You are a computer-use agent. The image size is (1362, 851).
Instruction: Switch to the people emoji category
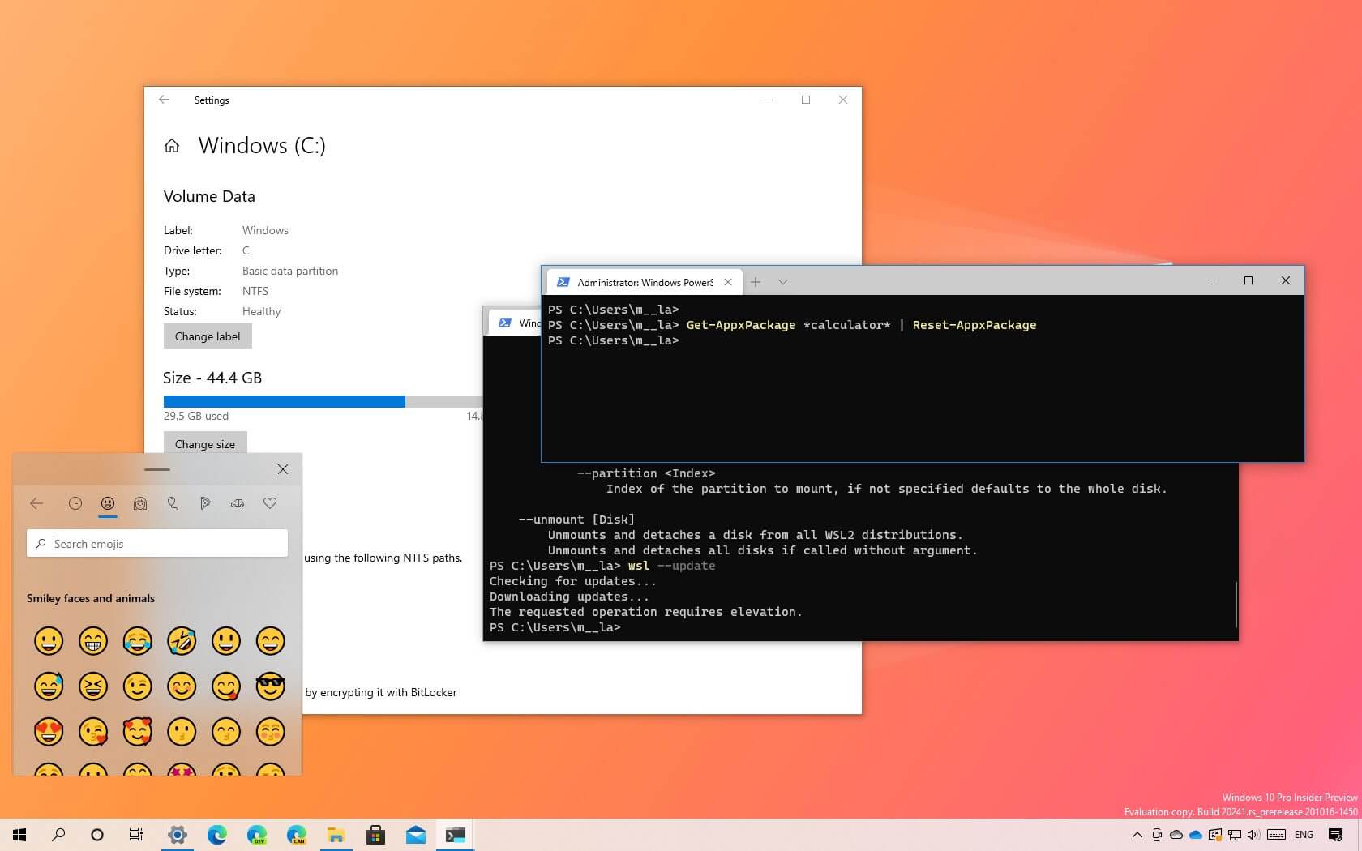(140, 503)
